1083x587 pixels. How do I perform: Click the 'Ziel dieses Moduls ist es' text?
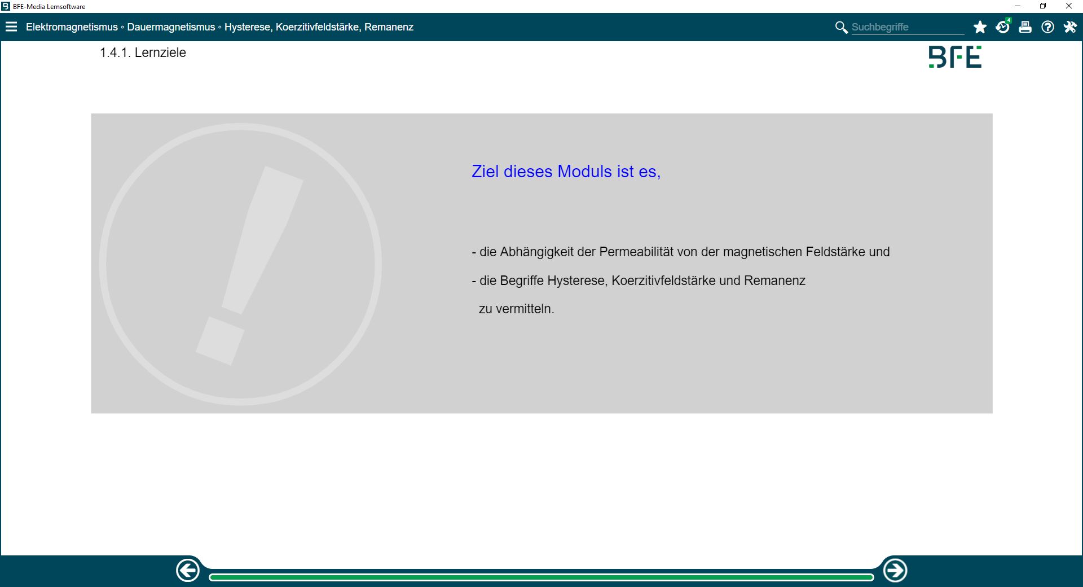(566, 172)
